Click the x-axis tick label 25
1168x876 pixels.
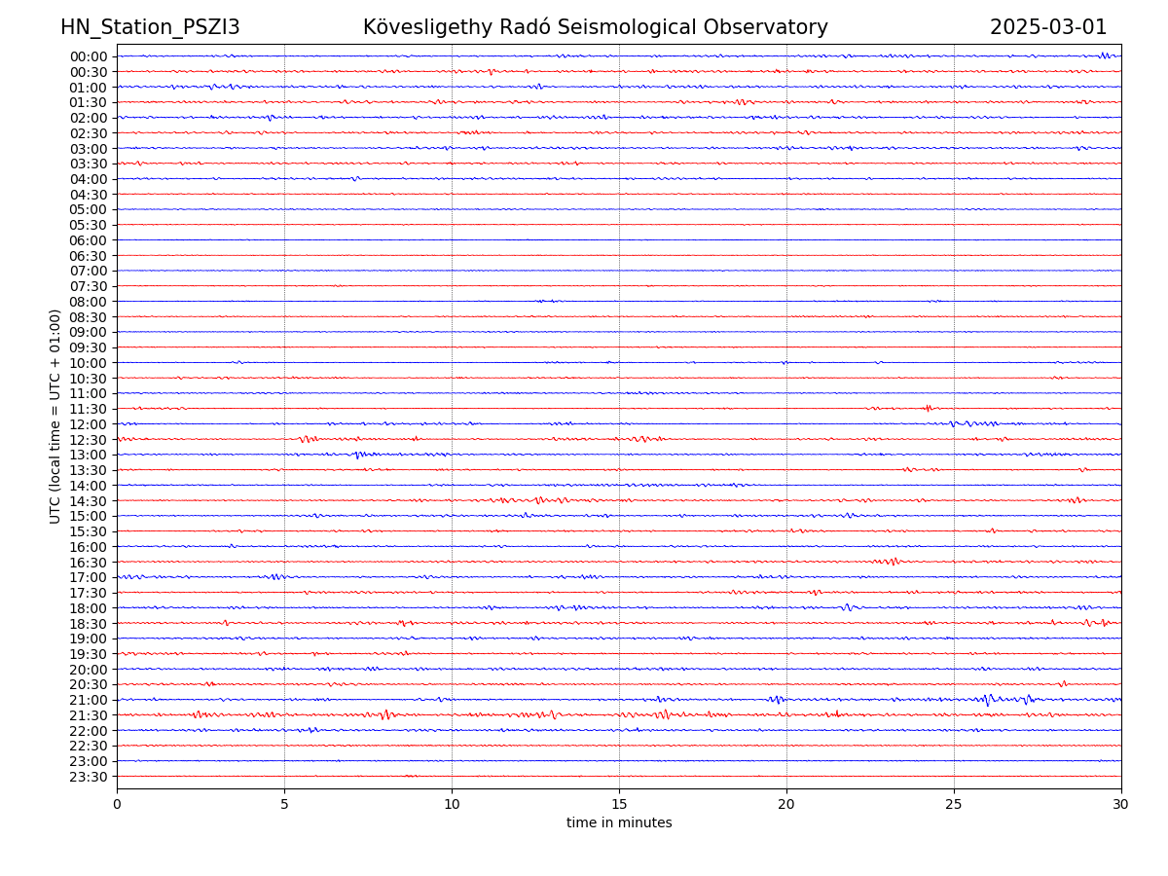click(x=954, y=805)
